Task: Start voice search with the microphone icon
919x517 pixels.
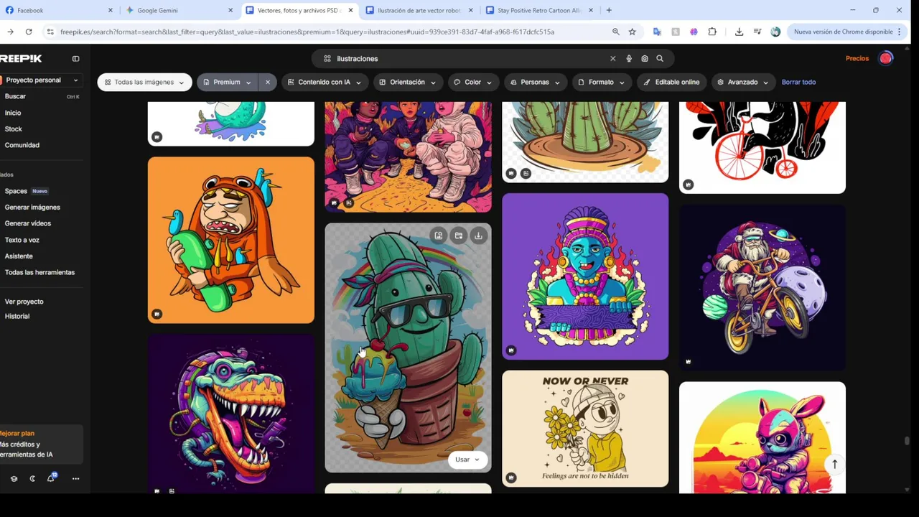Action: pos(629,59)
